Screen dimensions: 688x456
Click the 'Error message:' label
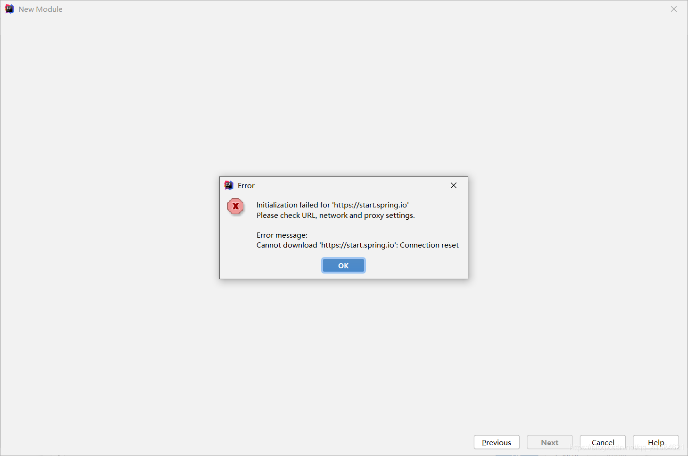point(282,235)
